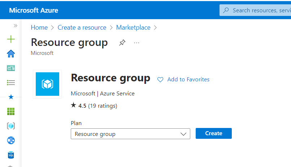Open the Dashboard icon in the sidebar

click(x=11, y=68)
